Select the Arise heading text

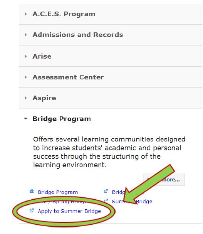[42, 56]
